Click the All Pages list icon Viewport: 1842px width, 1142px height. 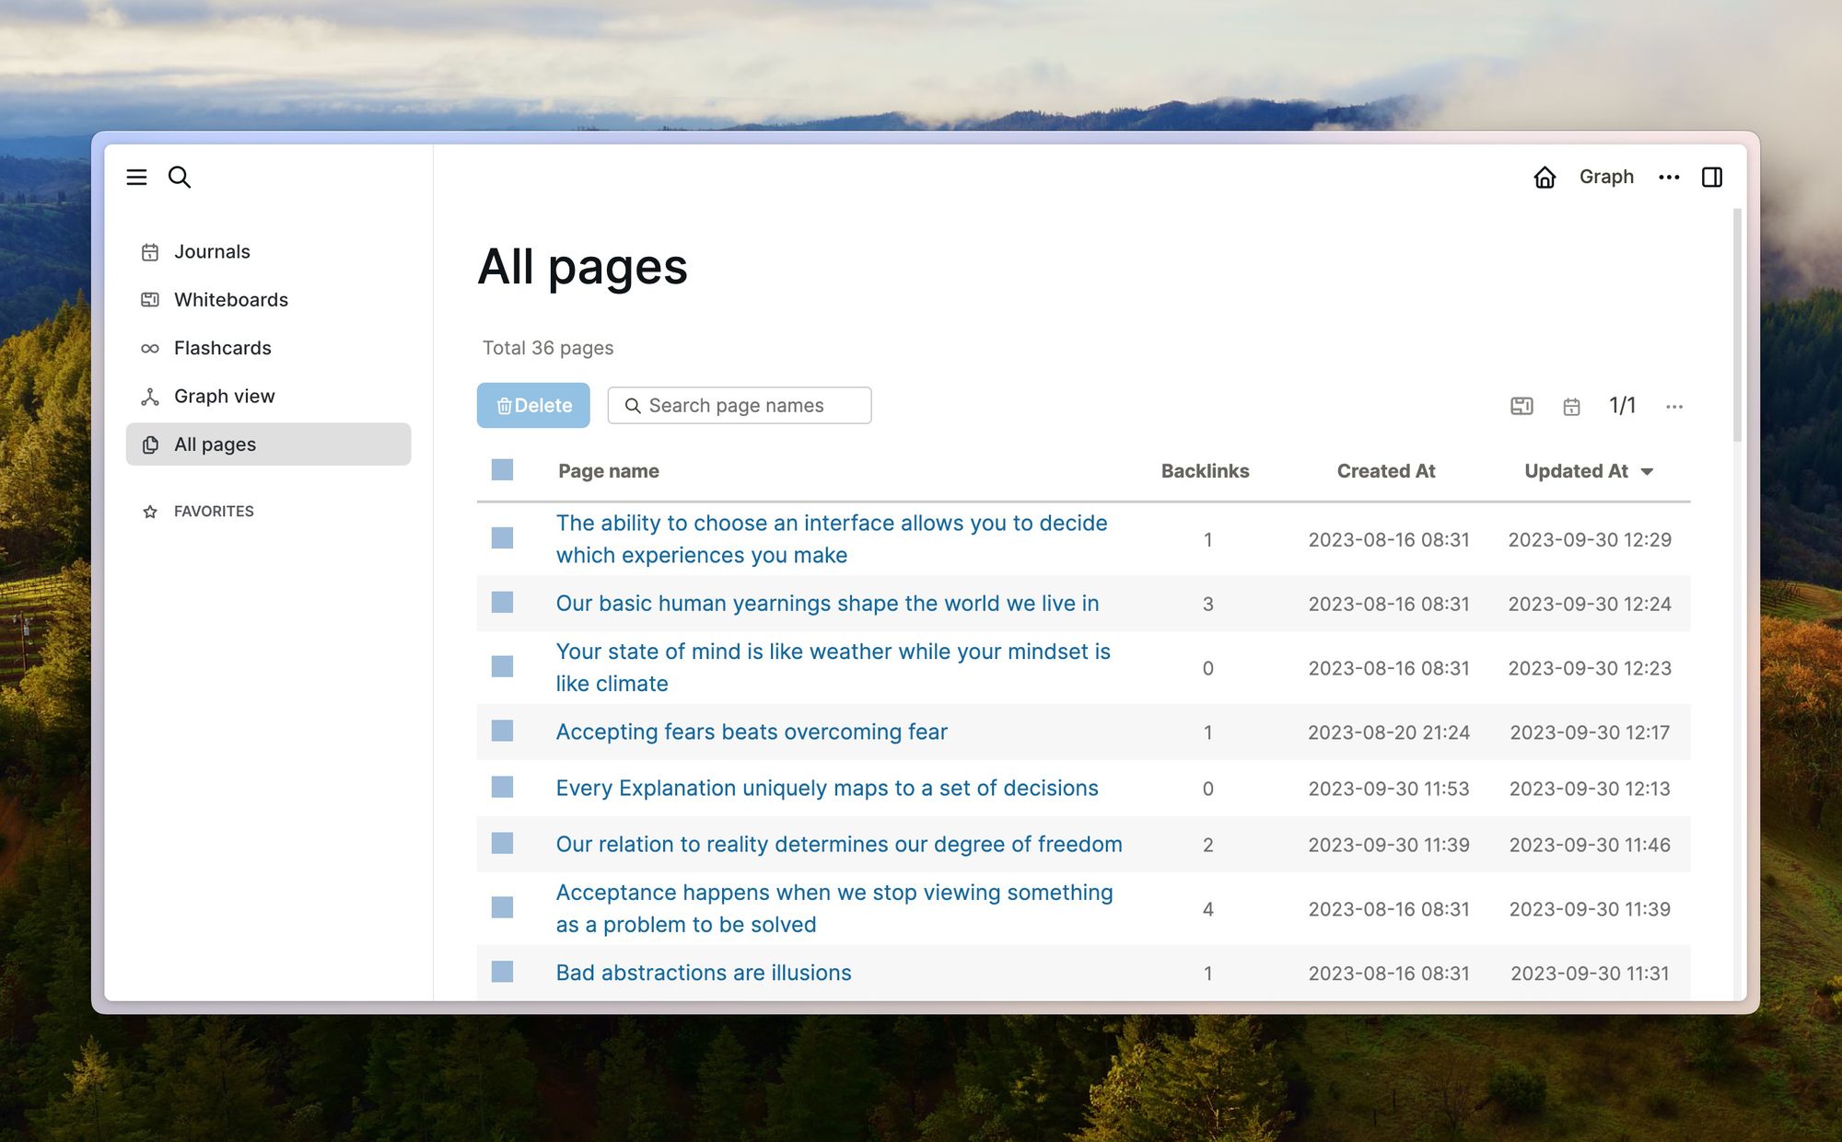pos(151,444)
